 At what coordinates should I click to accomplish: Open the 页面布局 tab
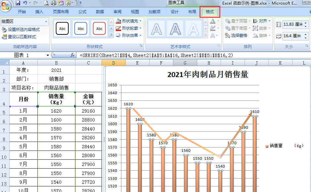[x=61, y=12]
